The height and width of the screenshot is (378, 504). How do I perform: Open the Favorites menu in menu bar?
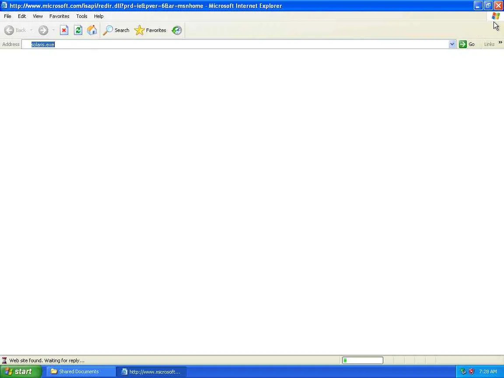[59, 16]
